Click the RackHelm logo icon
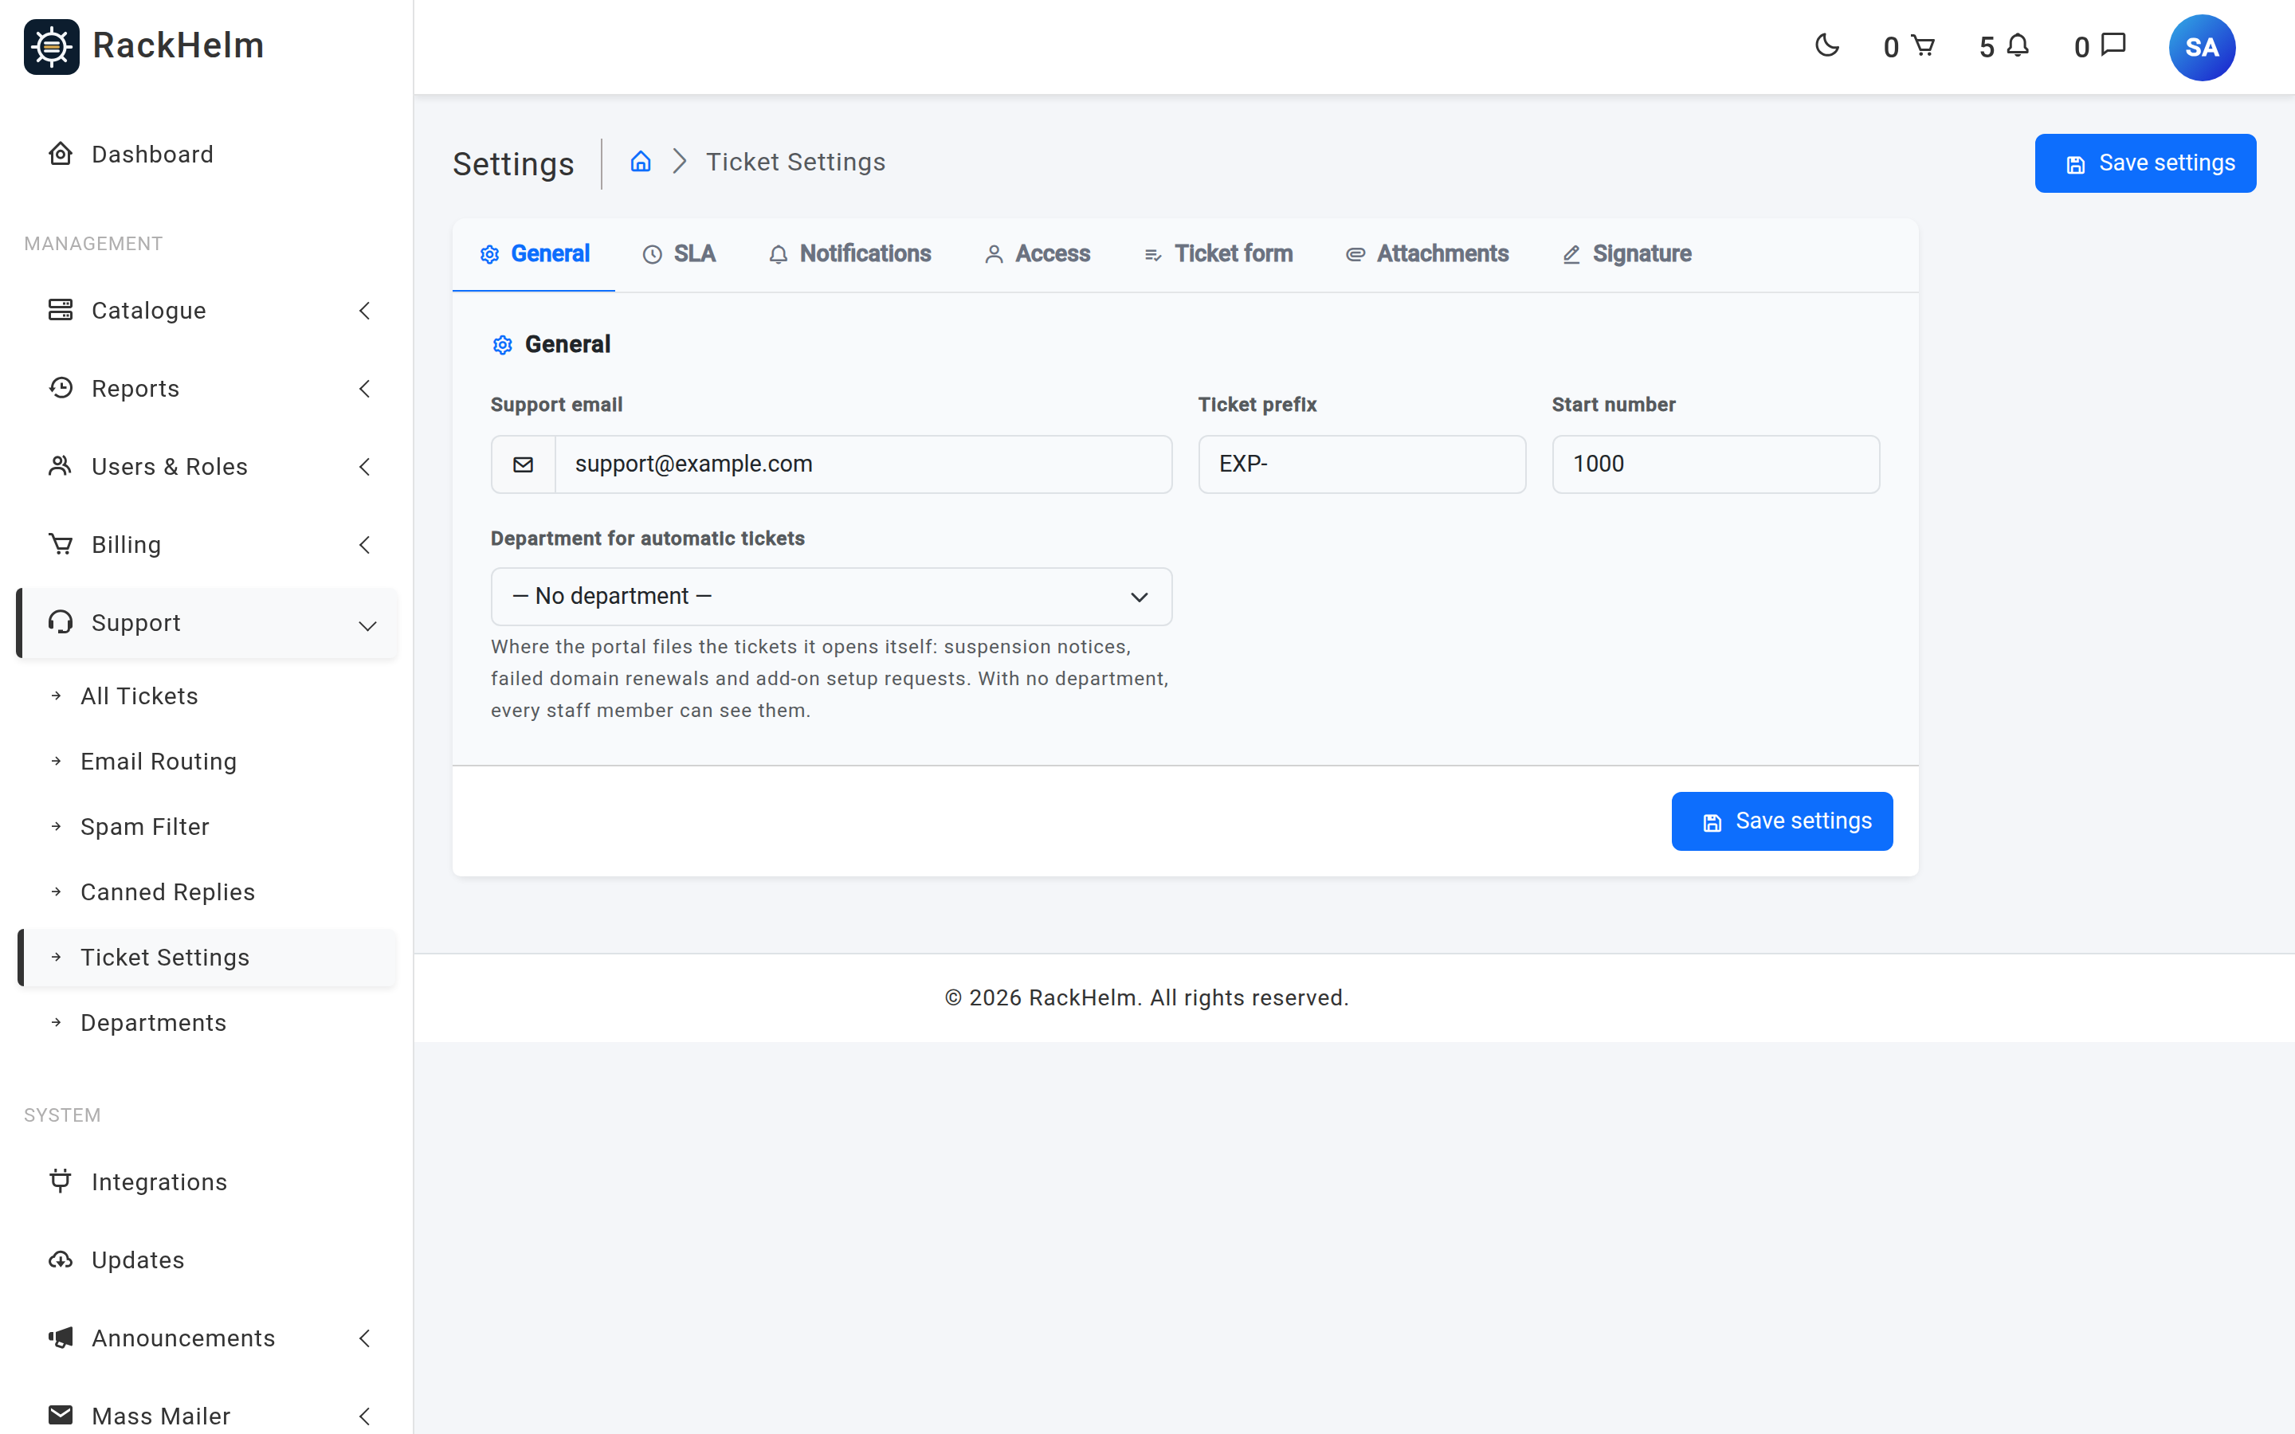 click(51, 46)
